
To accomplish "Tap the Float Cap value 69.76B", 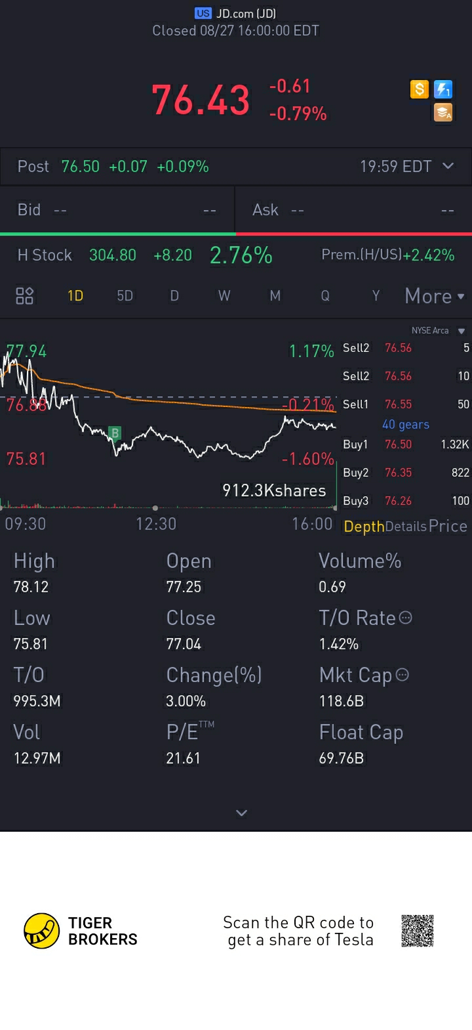I will click(x=341, y=758).
